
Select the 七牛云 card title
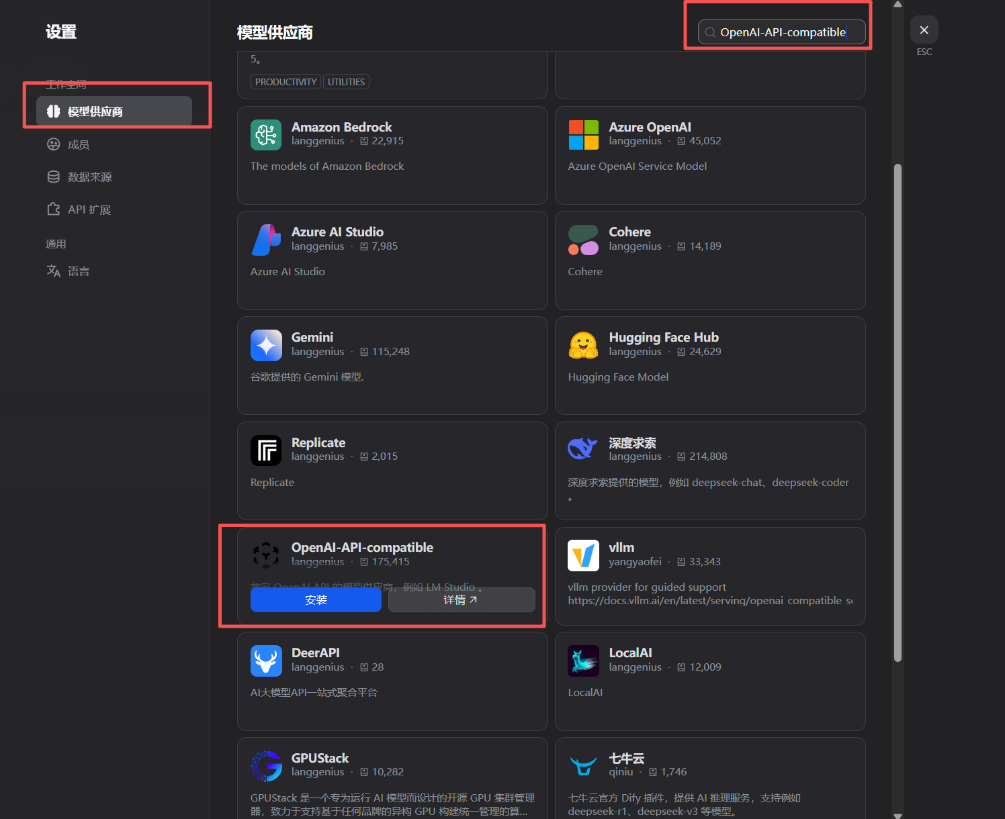[x=626, y=758]
